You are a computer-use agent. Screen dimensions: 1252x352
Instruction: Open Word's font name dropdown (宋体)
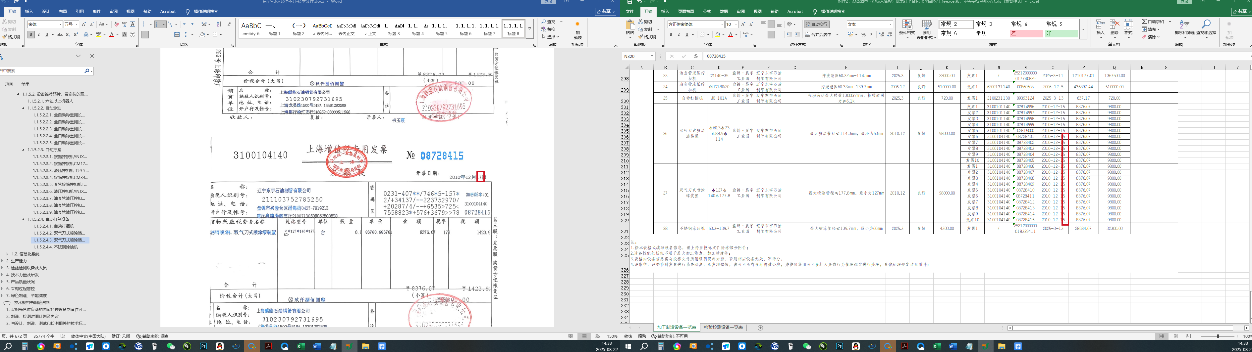coord(60,24)
